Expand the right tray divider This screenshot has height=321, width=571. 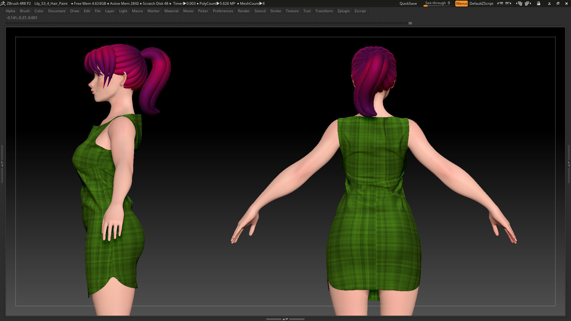pos(569,163)
